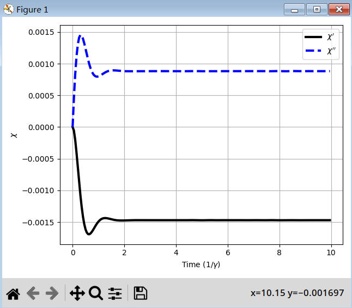Click the χ″ legend entry
Viewport: 352px width, 308px height.
coord(331,52)
